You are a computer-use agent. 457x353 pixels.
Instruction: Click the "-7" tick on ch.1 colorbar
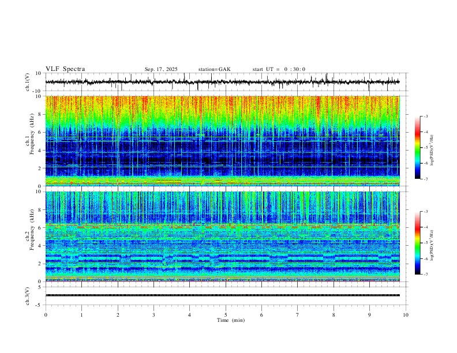[425, 179]
